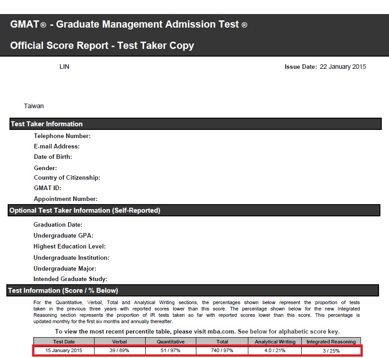Click the 'Total' column header
This screenshot has height=358, width=389.
(x=222, y=342)
